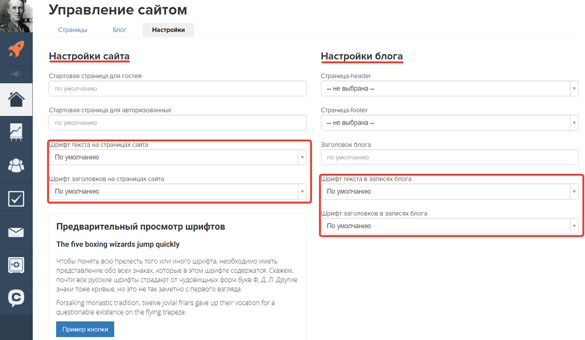Select the Настройки tab
The height and width of the screenshot is (340, 585).
(168, 30)
